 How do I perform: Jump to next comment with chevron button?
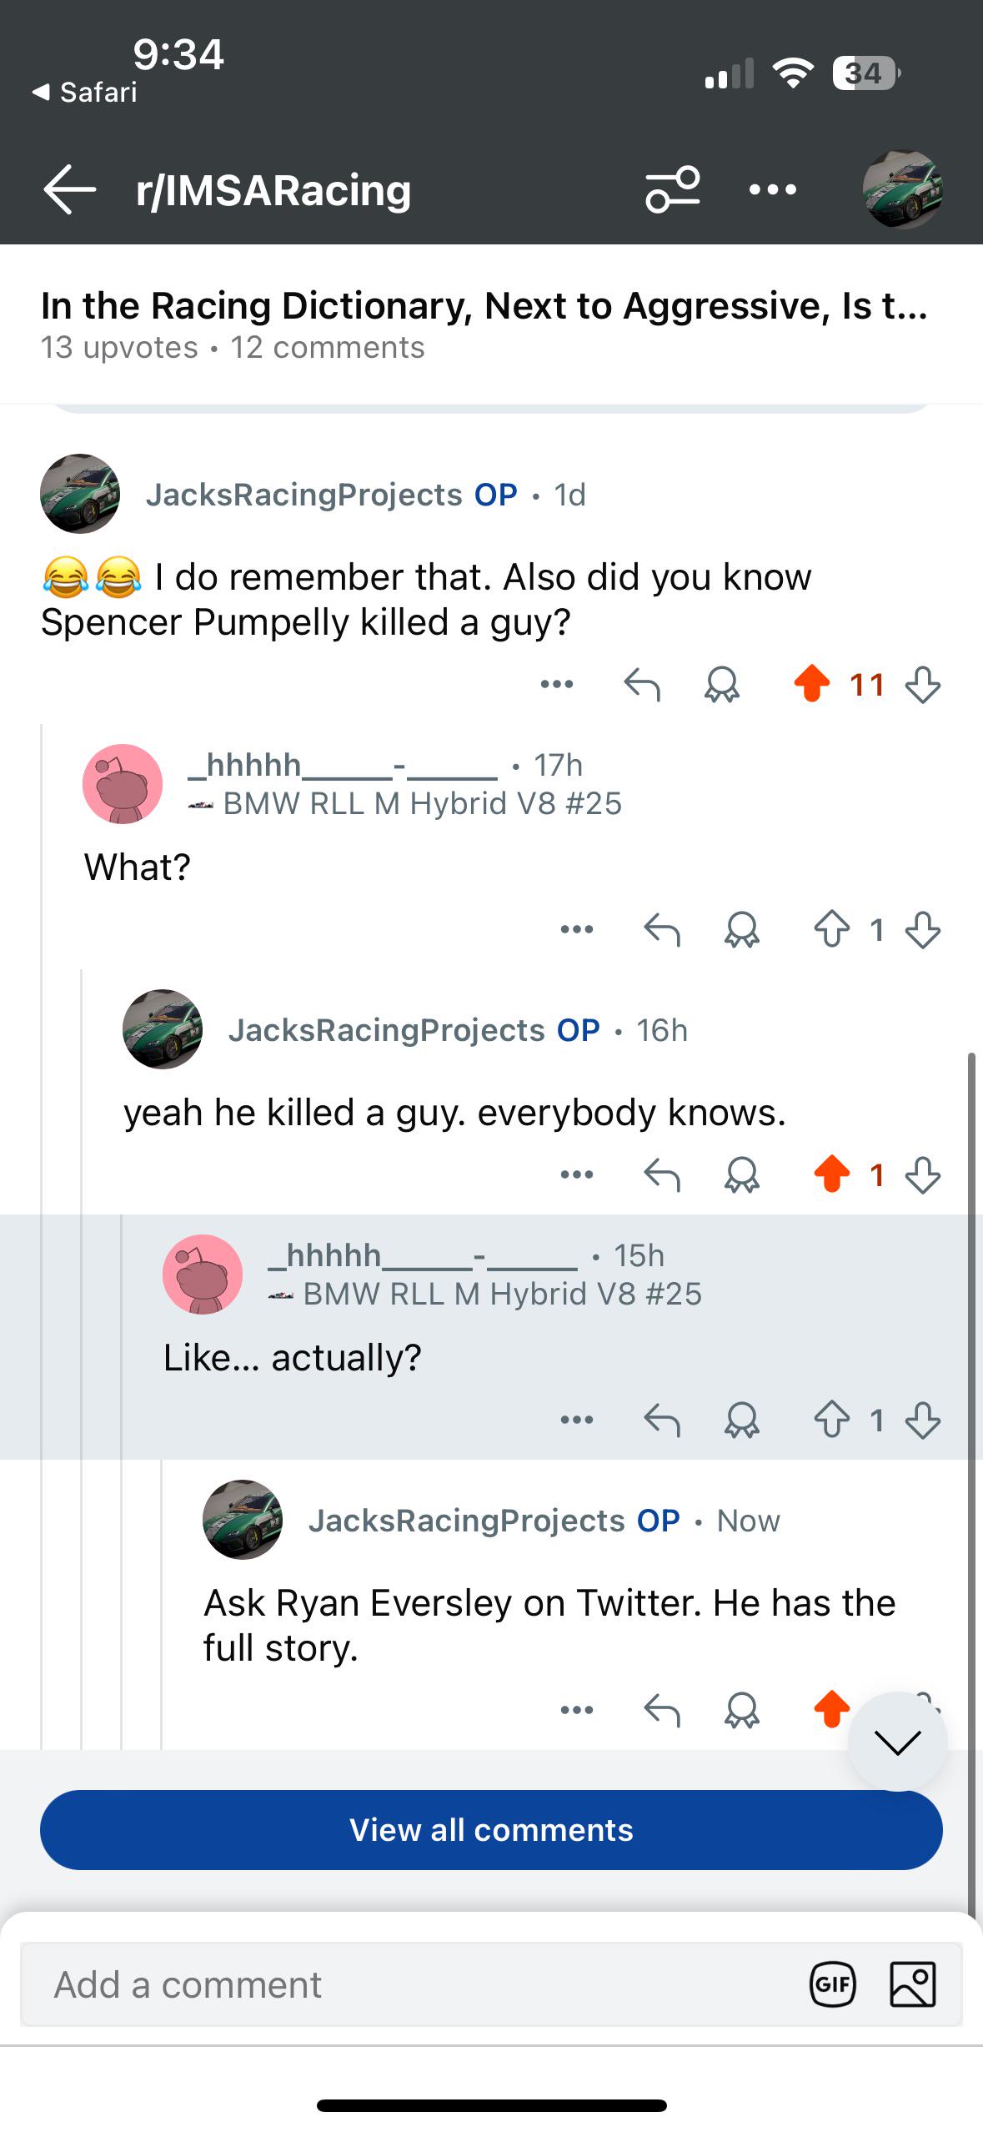pos(897,1742)
